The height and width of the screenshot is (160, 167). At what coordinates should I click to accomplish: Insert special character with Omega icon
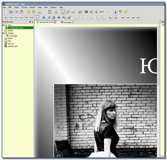pyautogui.click(x=91, y=12)
